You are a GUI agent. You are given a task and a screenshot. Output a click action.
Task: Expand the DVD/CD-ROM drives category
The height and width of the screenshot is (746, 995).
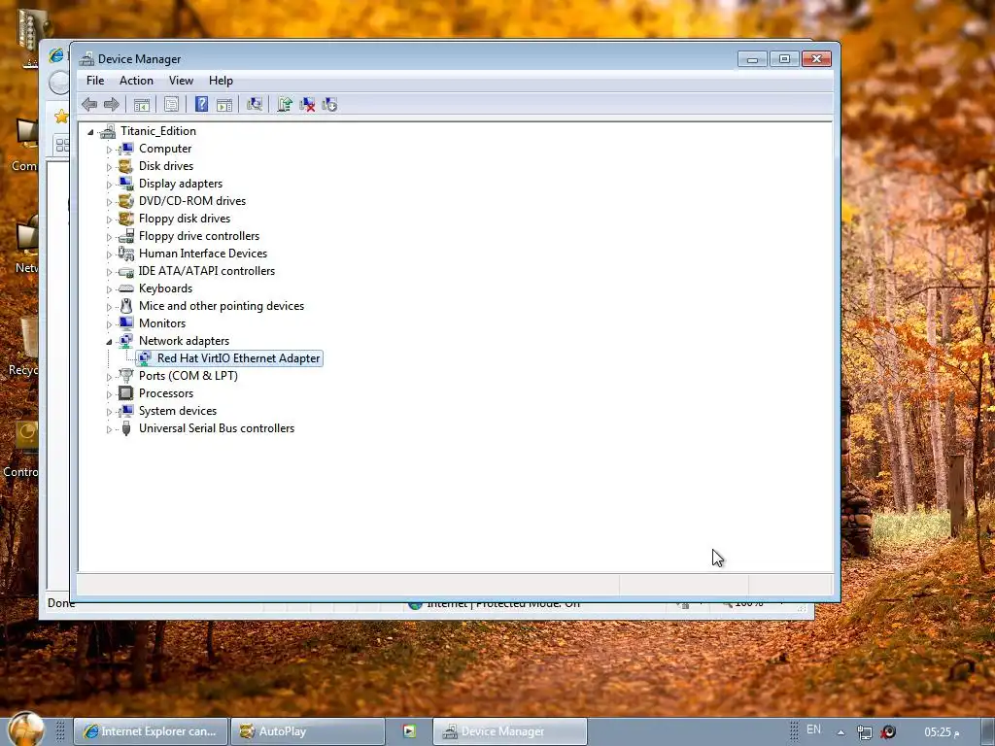pos(109,202)
